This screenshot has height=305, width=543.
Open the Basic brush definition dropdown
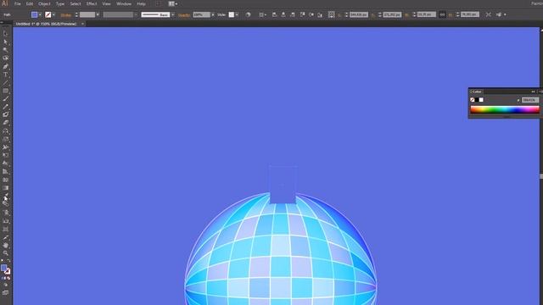(x=172, y=14)
